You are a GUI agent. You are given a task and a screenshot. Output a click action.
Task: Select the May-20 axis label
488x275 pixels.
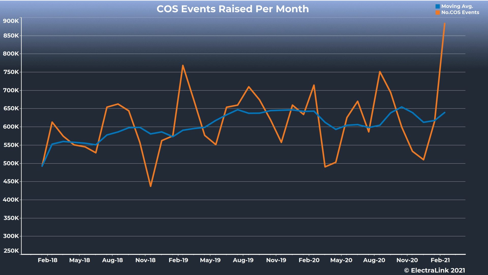(341, 260)
